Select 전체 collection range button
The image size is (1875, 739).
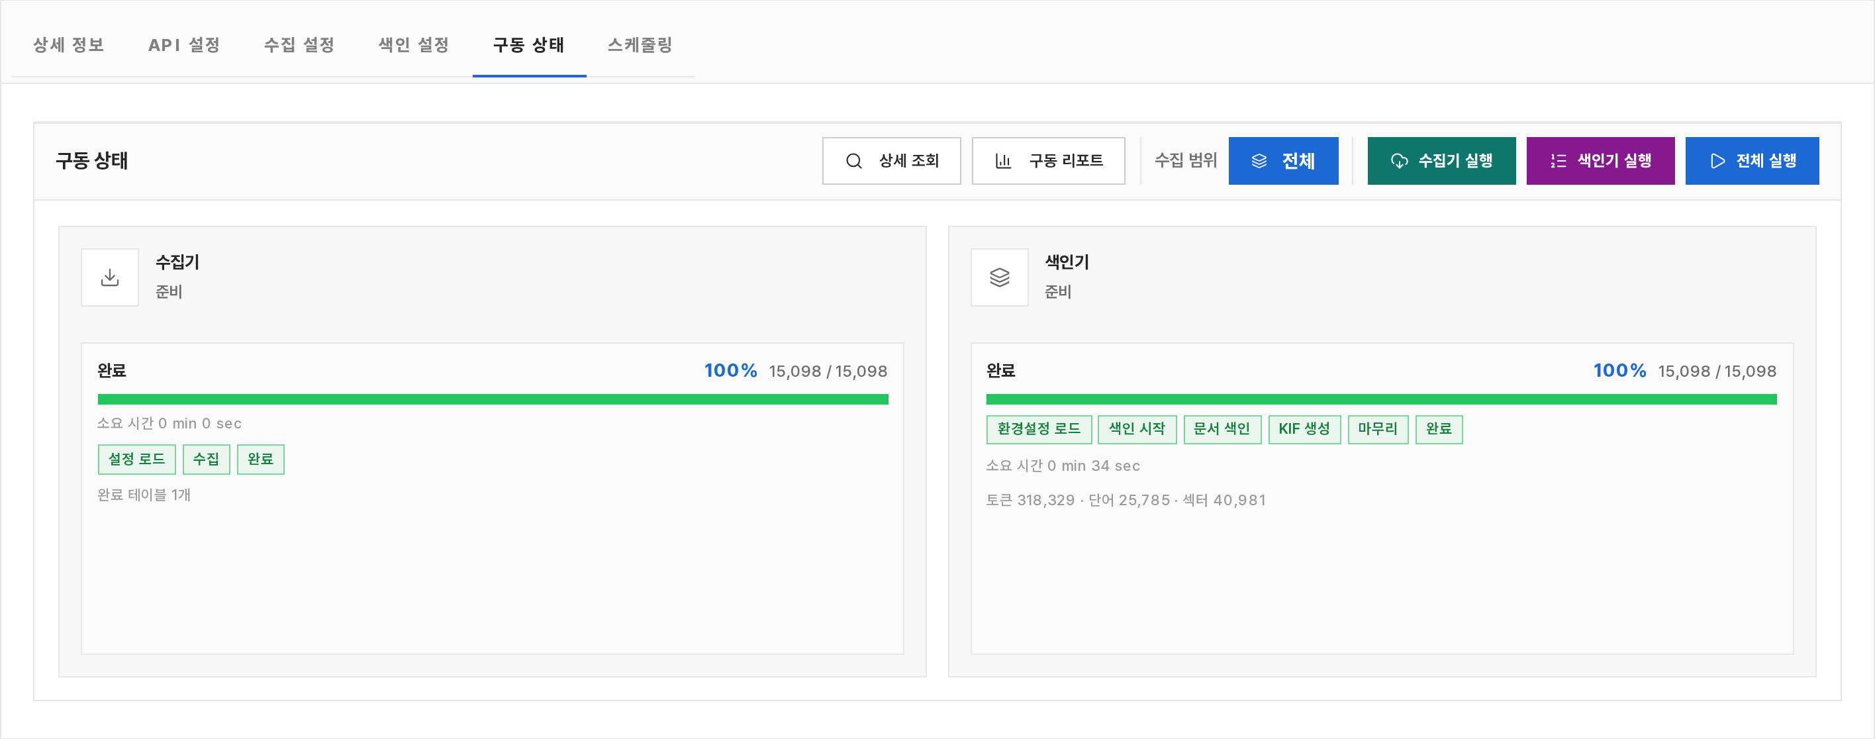[x=1283, y=161]
